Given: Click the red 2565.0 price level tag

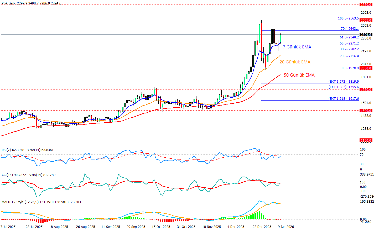Looking at the screenshot, I should tap(366, 20).
